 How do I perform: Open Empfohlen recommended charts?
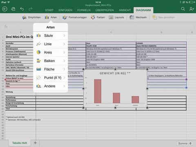coord(31,18)
